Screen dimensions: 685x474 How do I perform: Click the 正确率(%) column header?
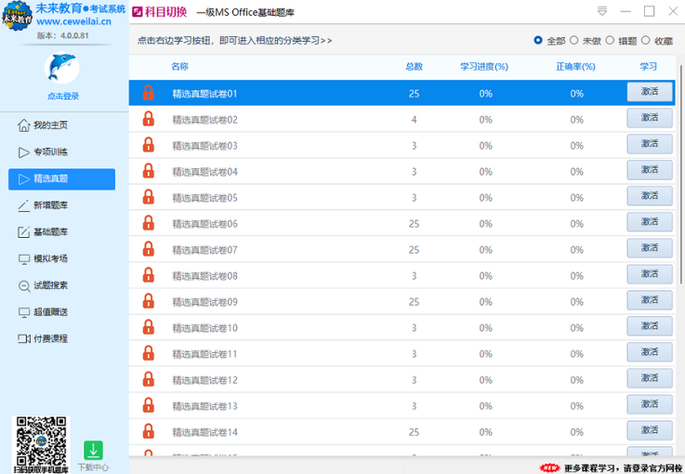tap(575, 67)
